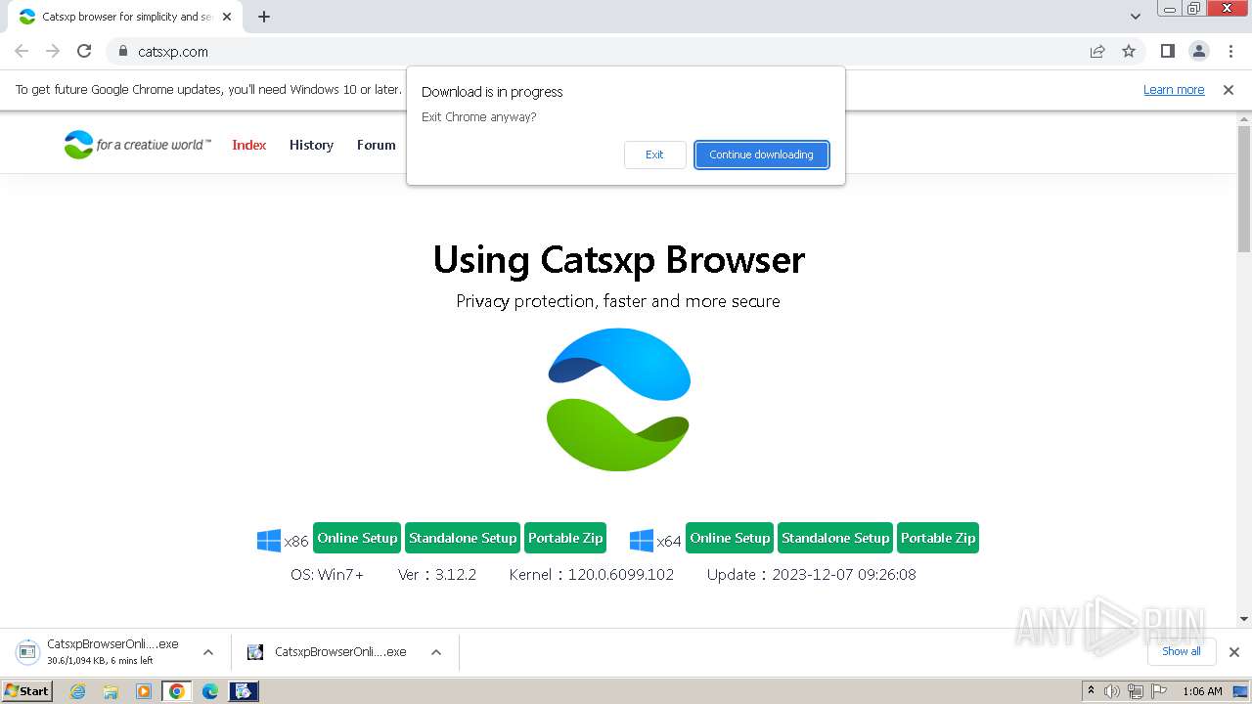
Task: Click Show all downloads button
Action: pos(1182,651)
